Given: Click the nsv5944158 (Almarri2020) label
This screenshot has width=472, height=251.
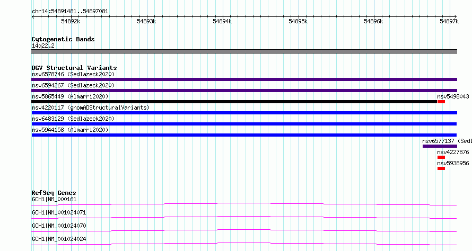Looking at the screenshot, I should click(70, 130).
